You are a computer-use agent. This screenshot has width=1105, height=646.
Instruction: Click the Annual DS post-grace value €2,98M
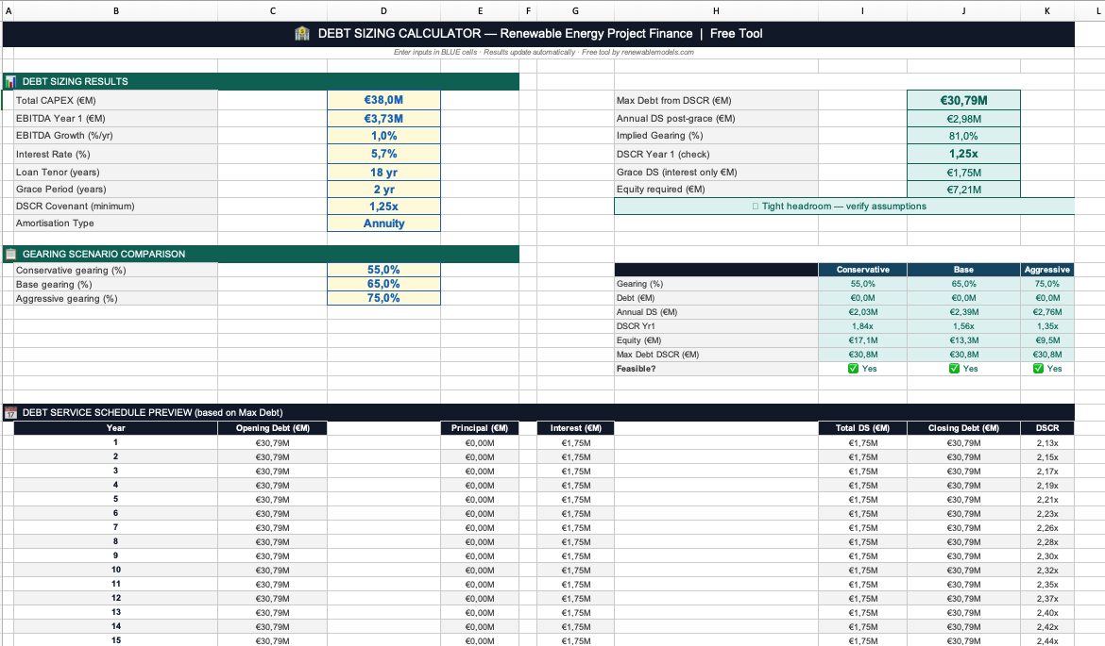(963, 118)
